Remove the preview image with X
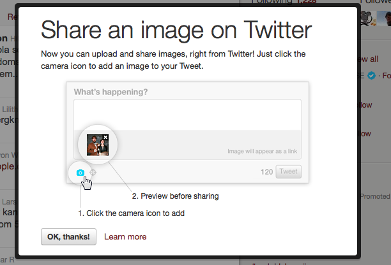 click(x=105, y=137)
